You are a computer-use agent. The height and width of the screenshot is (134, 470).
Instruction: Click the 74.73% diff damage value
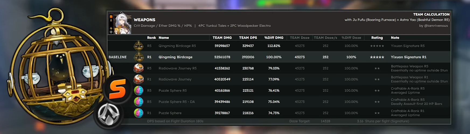pyautogui.click(x=274, y=113)
